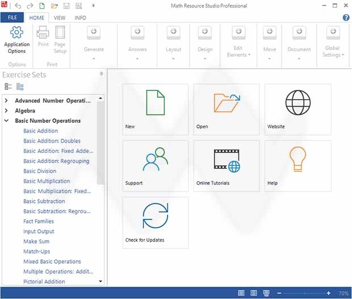352x299 pixels.
Task: Select Basic Addition: Regrouping exercise
Action: pyautogui.click(x=56, y=161)
